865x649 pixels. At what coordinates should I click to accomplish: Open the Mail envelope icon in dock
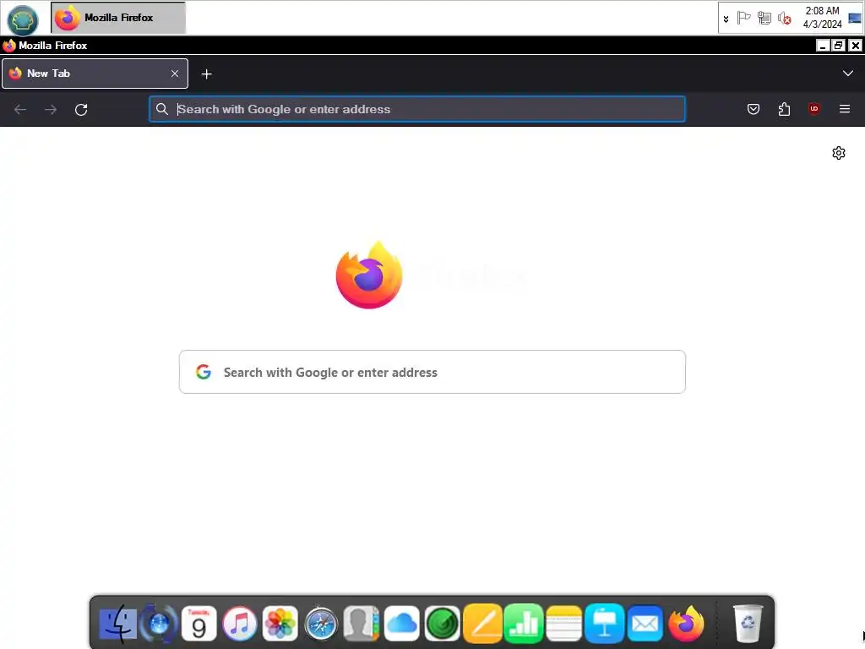point(645,624)
